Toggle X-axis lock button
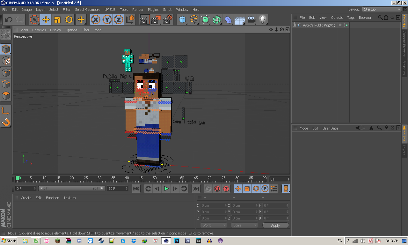This screenshot has height=245, width=408. (96, 20)
